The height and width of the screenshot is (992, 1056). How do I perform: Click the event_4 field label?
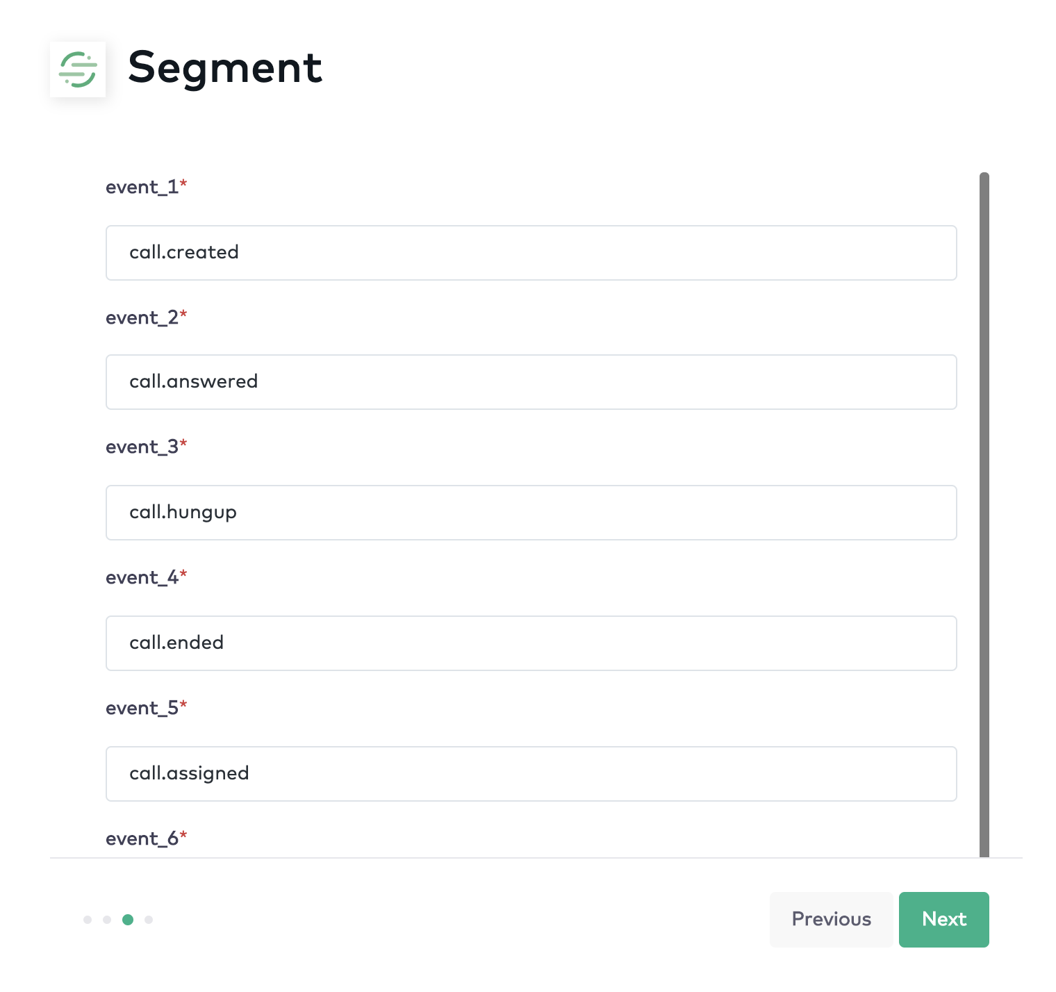point(143,577)
